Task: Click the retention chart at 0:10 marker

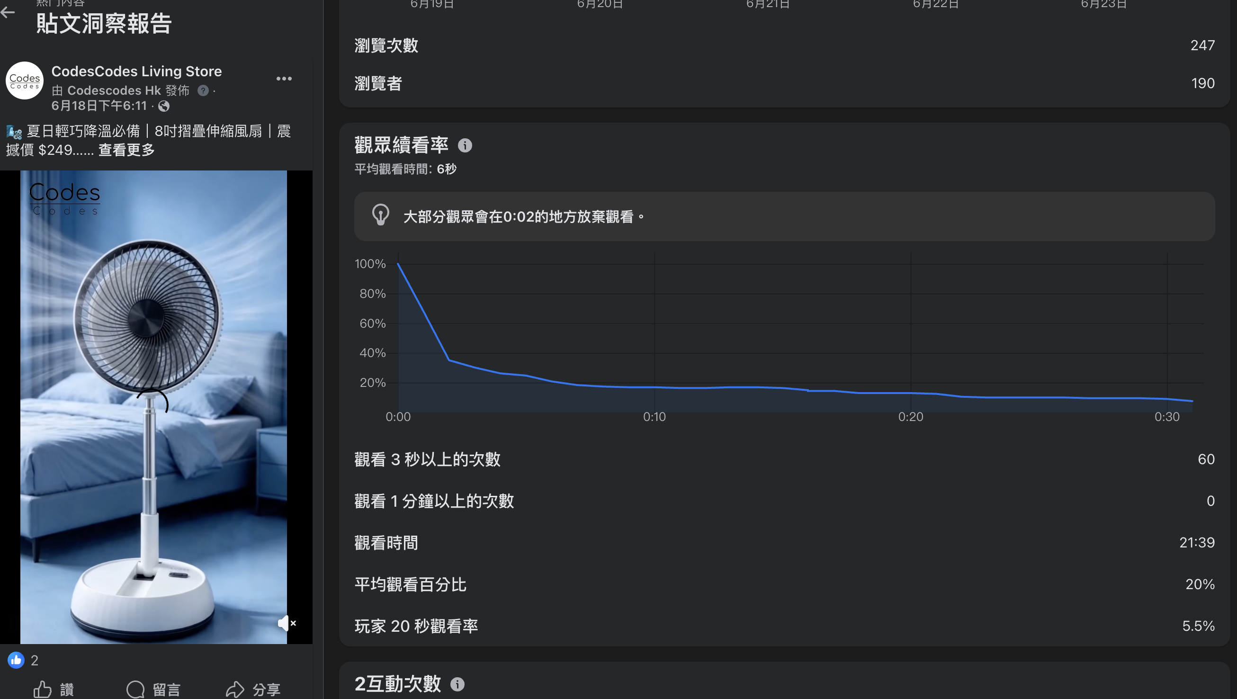Action: [654, 417]
